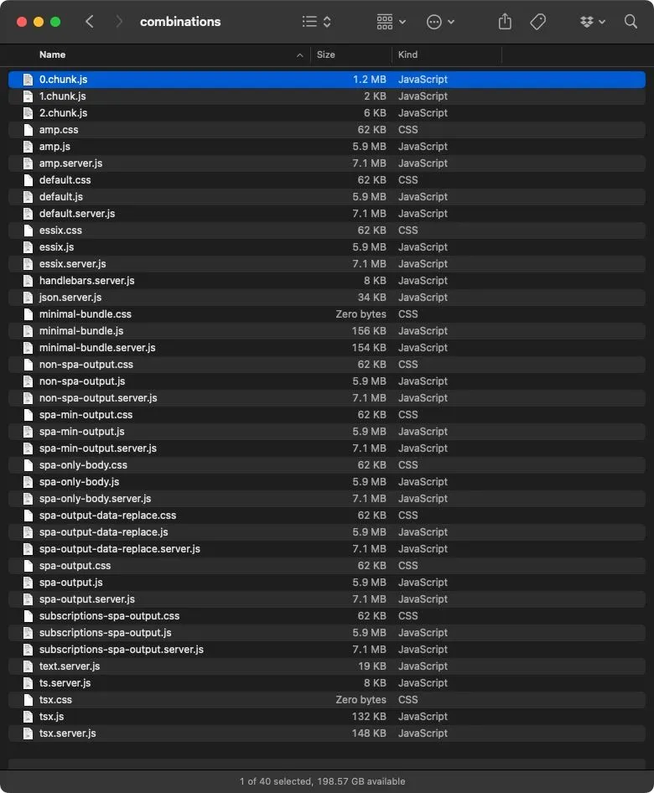This screenshot has width=654, height=793.
Task: Click the Search magnifier icon
Action: [x=631, y=22]
